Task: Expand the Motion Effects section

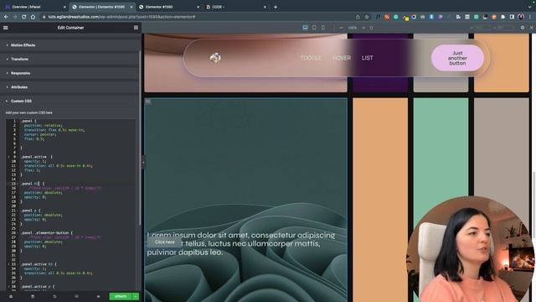Action: [70, 45]
